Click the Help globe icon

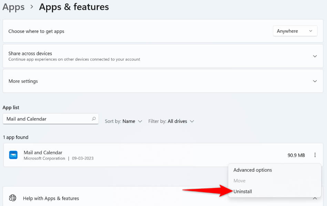[13, 198]
